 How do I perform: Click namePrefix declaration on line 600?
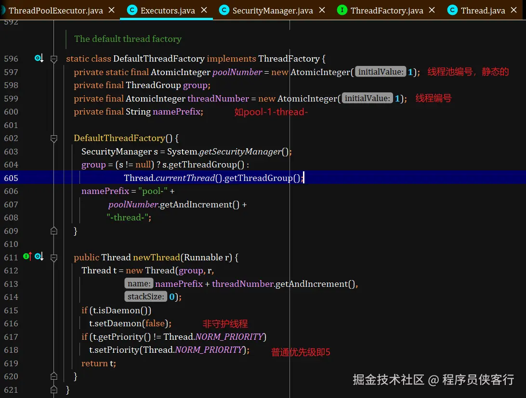[177, 112]
